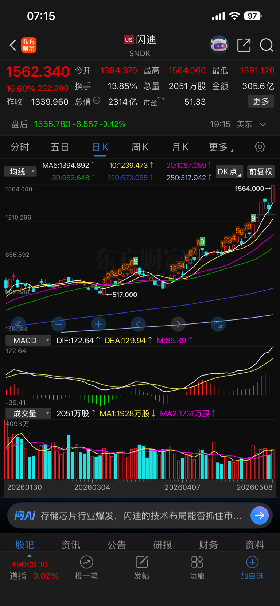Viewport: 280px width, 606px height.
Task: Tap the 投一笔 chart icon
Action: (86, 562)
